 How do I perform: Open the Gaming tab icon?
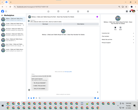click(x=88, y=11)
